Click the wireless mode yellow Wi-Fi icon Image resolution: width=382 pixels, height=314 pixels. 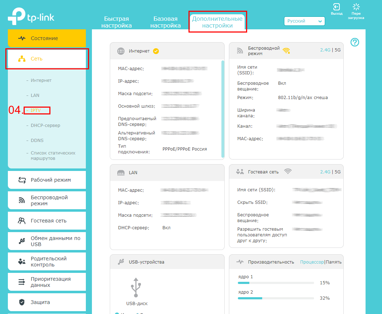click(286, 51)
